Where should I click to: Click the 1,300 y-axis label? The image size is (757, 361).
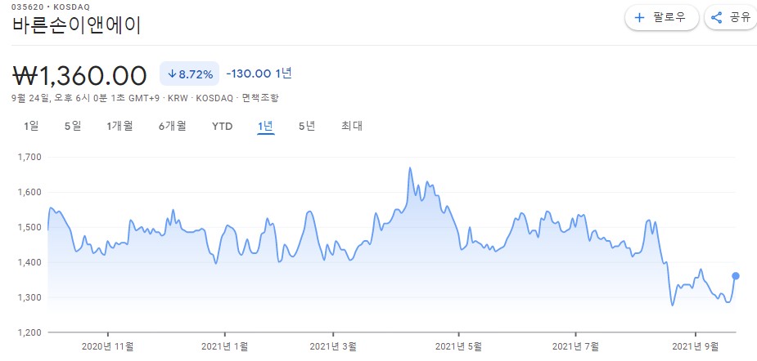point(29,297)
